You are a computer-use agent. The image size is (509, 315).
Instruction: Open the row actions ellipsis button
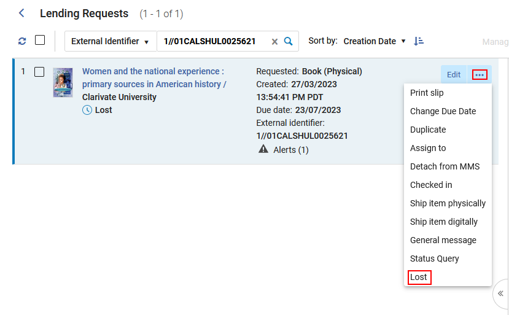coord(480,75)
